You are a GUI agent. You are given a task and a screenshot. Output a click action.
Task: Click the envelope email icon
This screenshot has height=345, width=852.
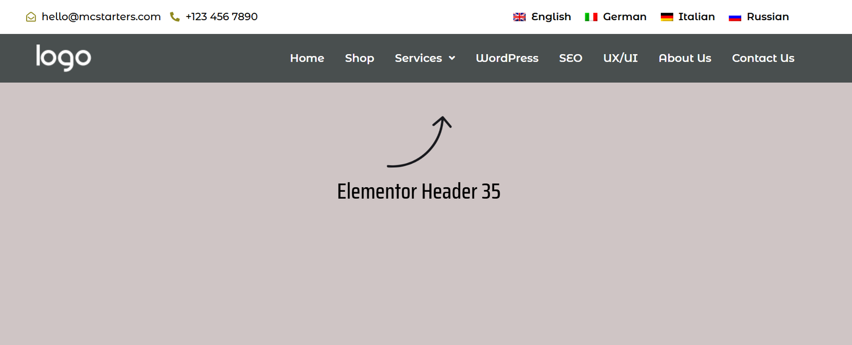[31, 17]
